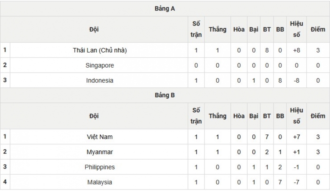
Task: Select the Thái Lan (Chủ nhà) team name
Action: (100, 50)
